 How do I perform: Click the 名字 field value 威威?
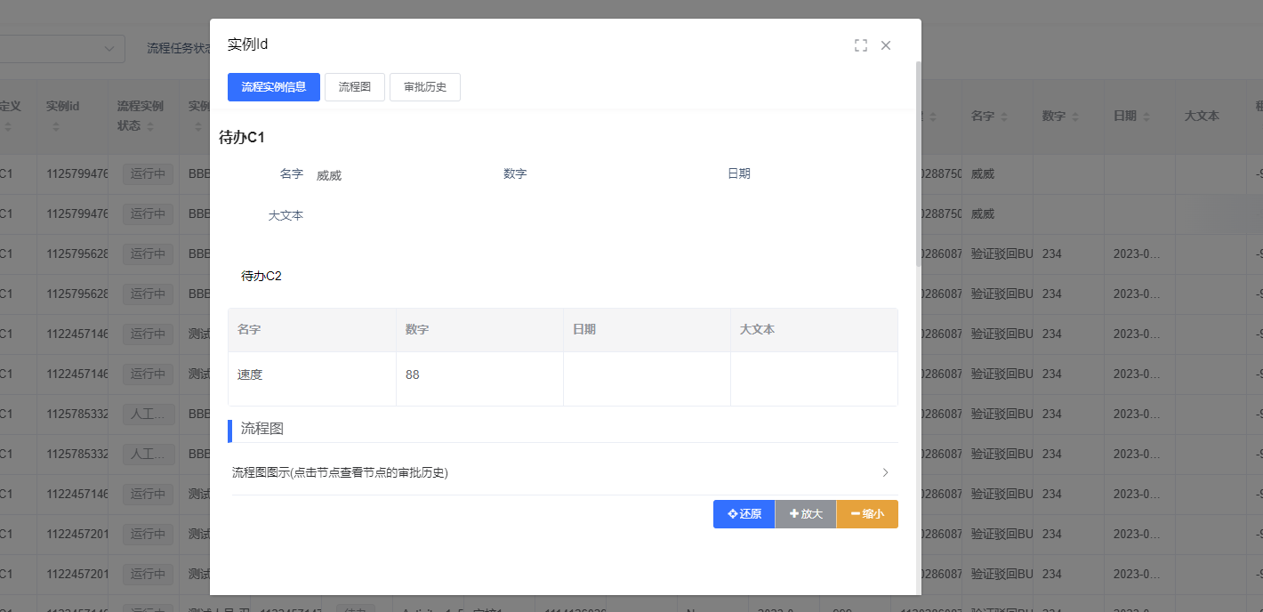click(x=329, y=175)
